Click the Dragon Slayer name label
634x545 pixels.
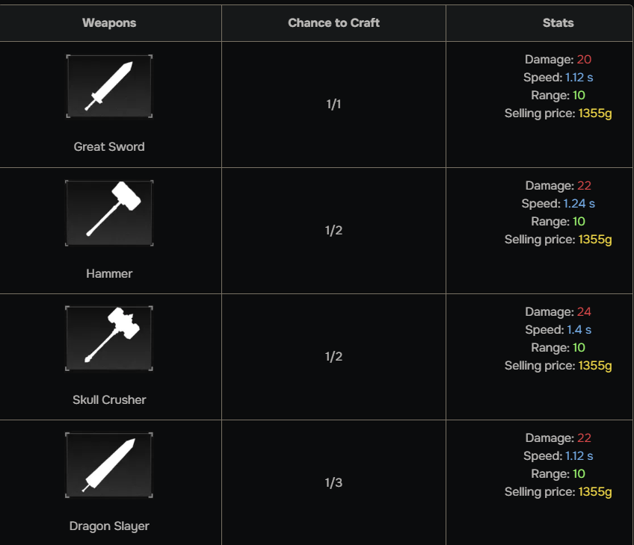click(109, 526)
